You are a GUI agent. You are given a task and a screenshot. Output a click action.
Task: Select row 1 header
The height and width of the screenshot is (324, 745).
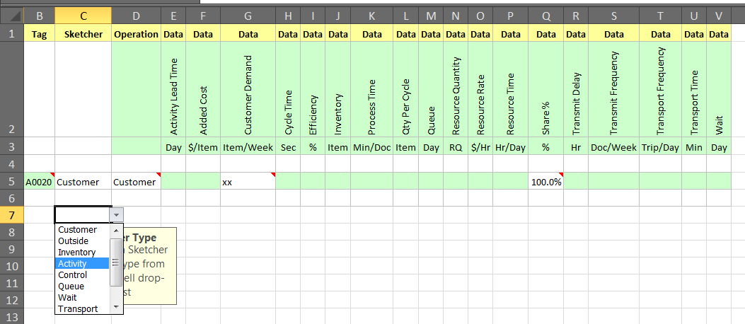[x=11, y=34]
